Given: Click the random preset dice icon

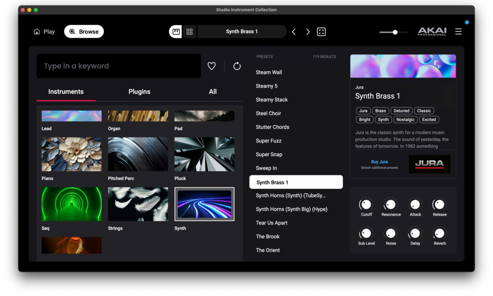Looking at the screenshot, I should [x=321, y=32].
